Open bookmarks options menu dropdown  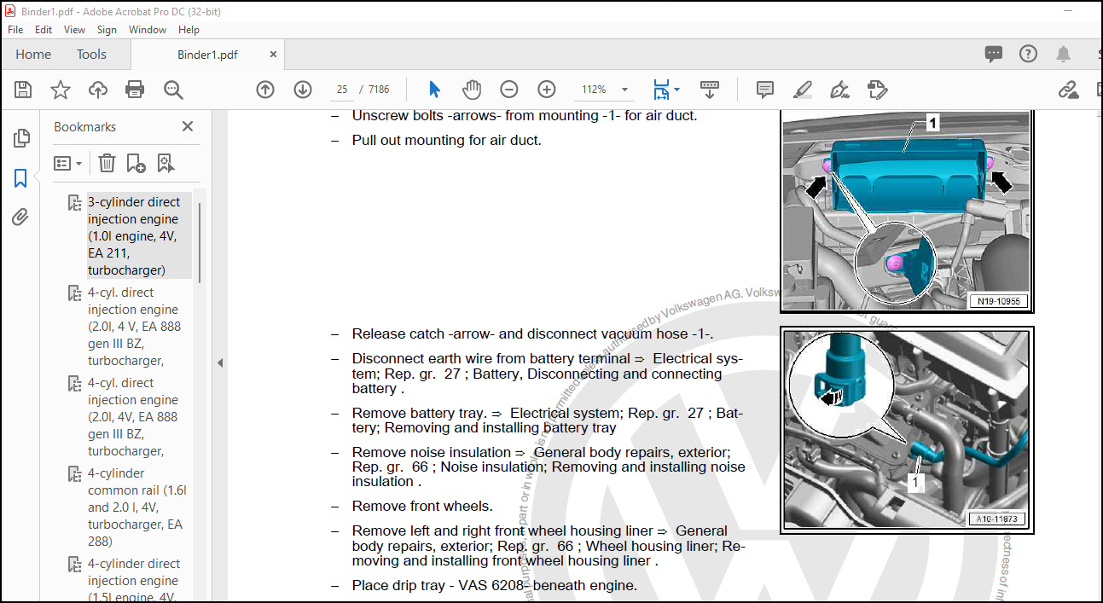pyautogui.click(x=67, y=163)
